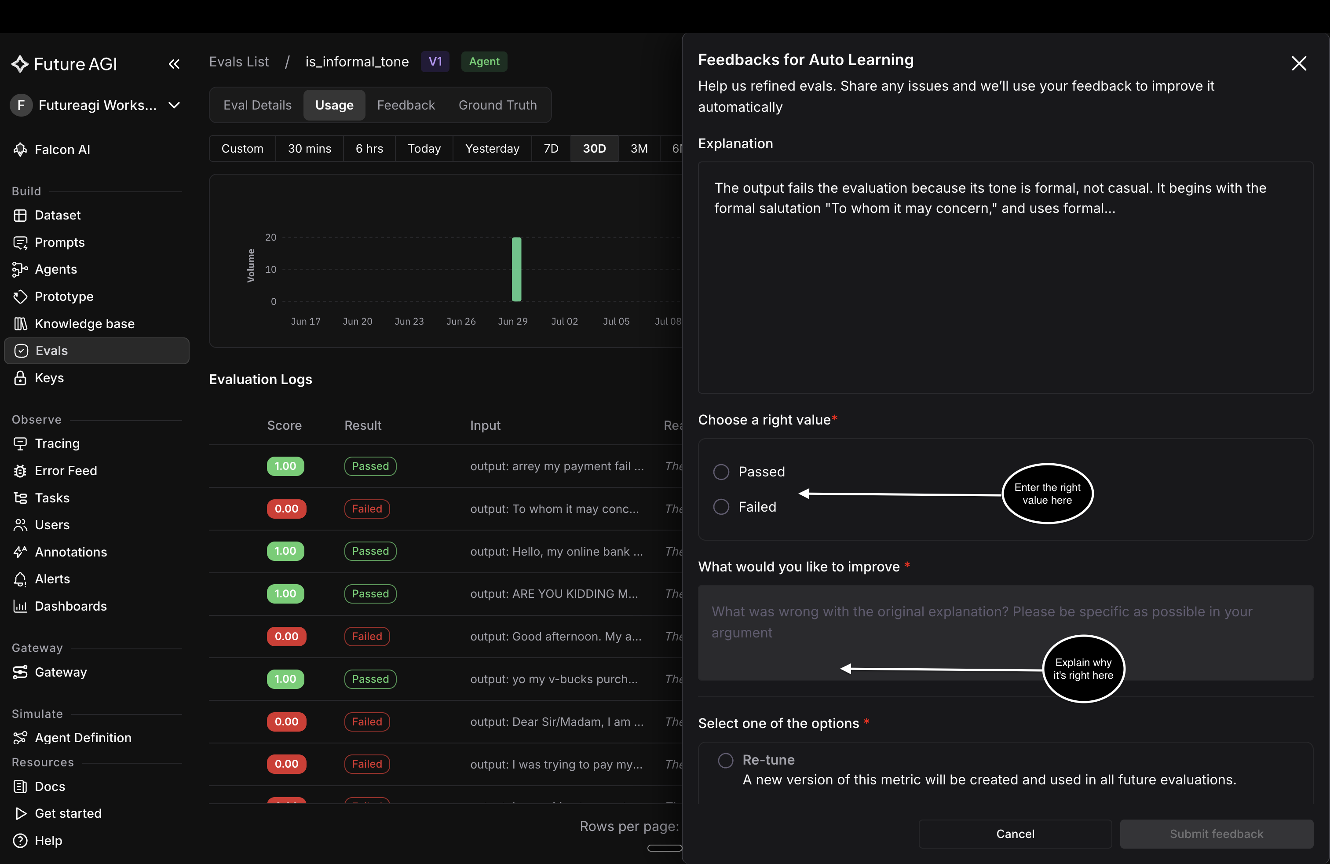Screen dimensions: 1330x864
Task: Open log row 'output: ARE YOU KIDDING M...'
Action: coord(446,593)
